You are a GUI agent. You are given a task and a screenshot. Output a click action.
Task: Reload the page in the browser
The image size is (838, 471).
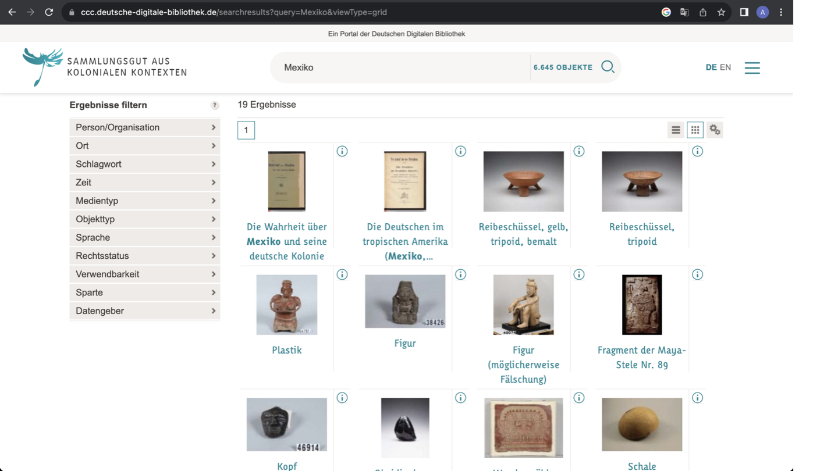click(x=49, y=12)
